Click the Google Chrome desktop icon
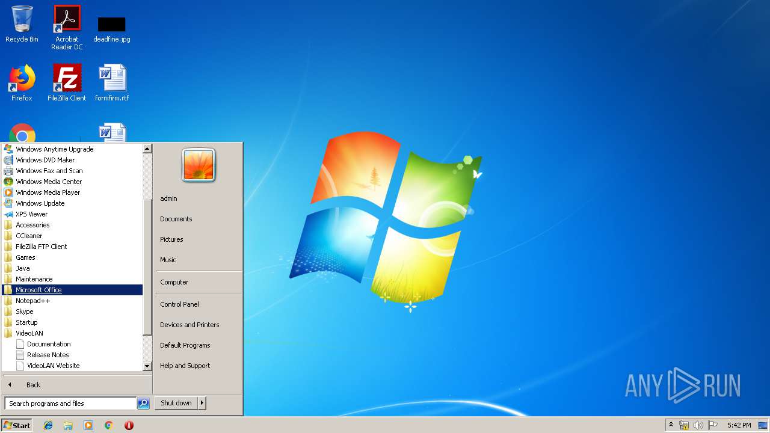Screen dimensions: 770x433 coord(22,133)
